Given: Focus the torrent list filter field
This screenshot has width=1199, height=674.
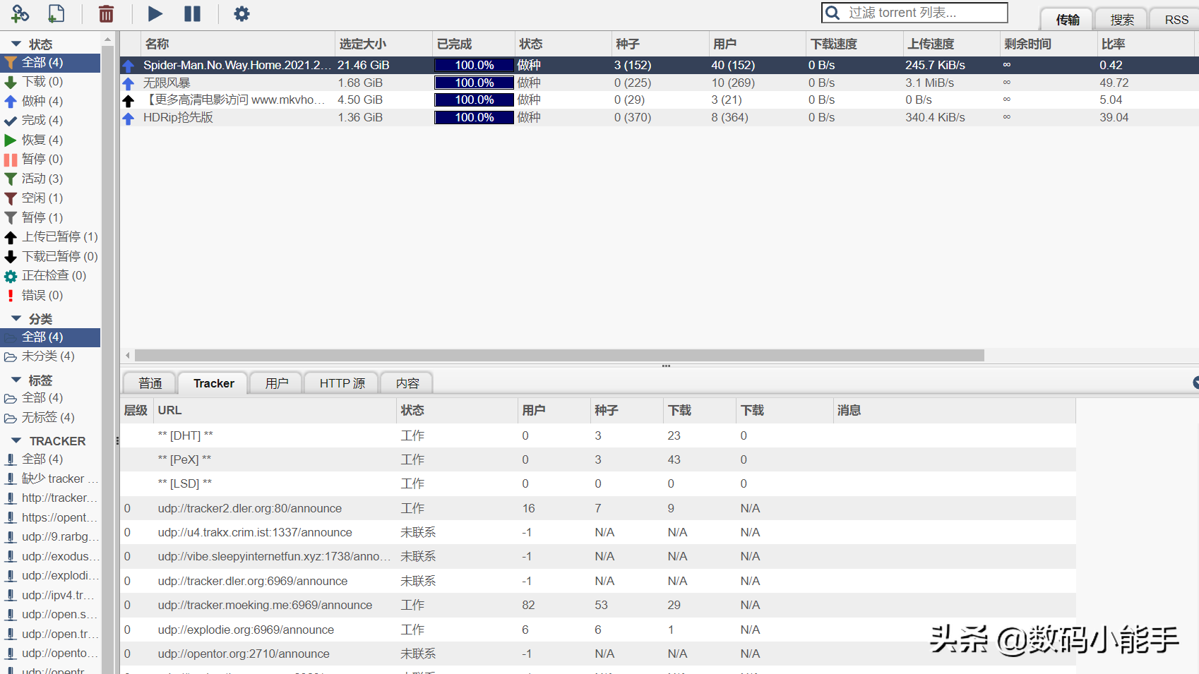Looking at the screenshot, I should coord(914,13).
